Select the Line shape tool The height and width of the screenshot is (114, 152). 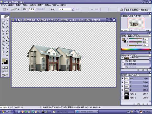pyautogui.click(x=7, y=48)
